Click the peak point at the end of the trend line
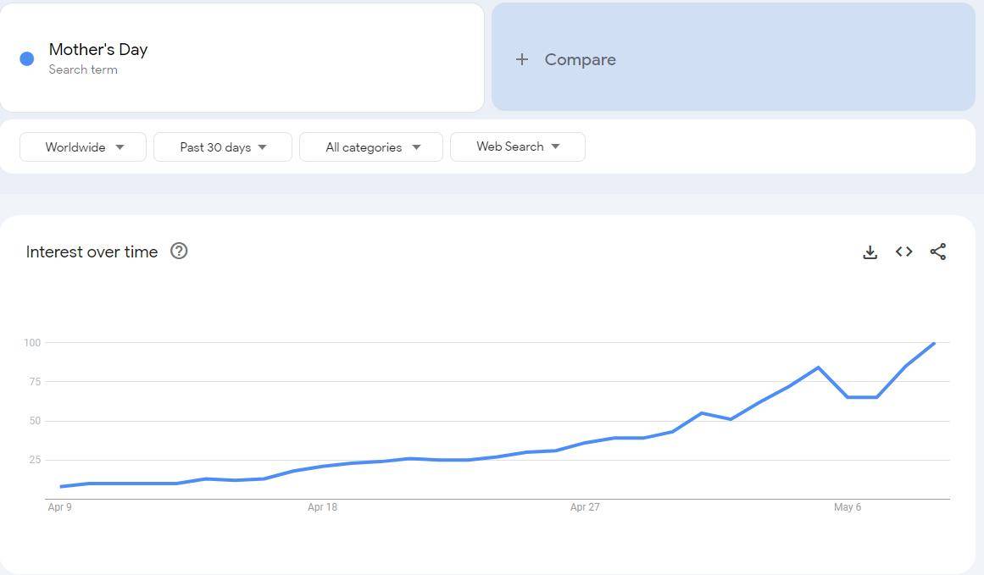 934,344
